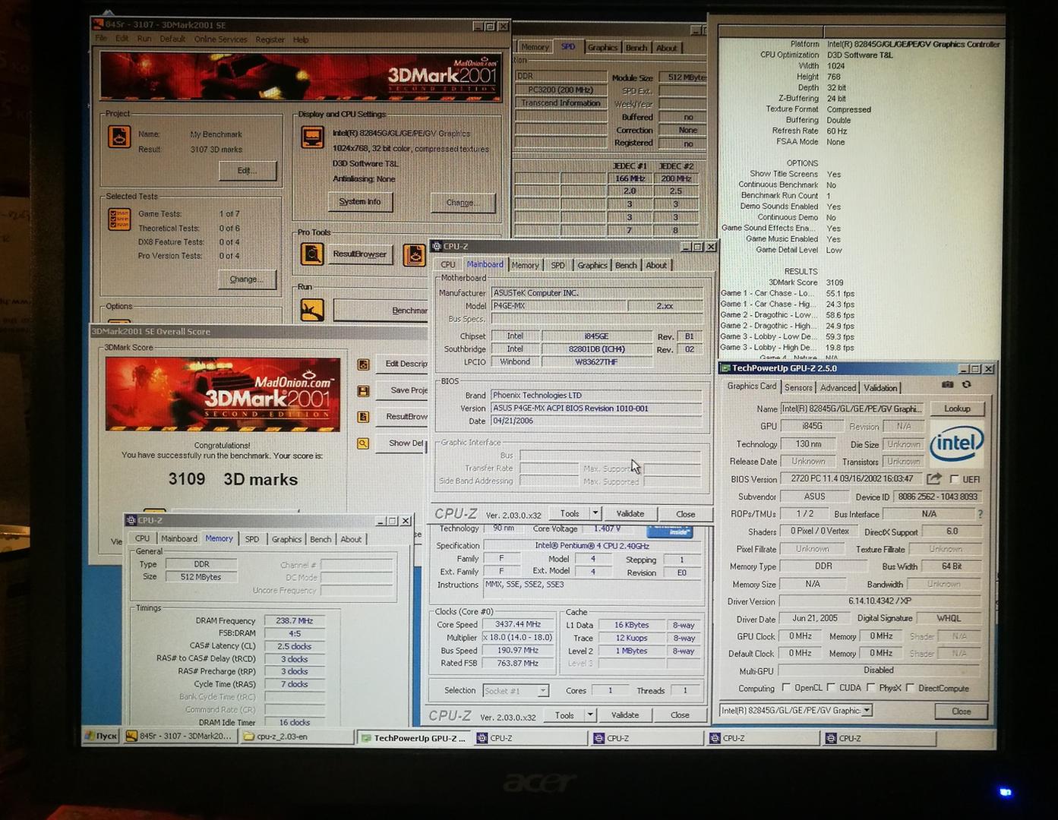Viewport: 1058px width, 820px height.
Task: Switch to 3DMark2001 taskbar button
Action: (x=180, y=736)
